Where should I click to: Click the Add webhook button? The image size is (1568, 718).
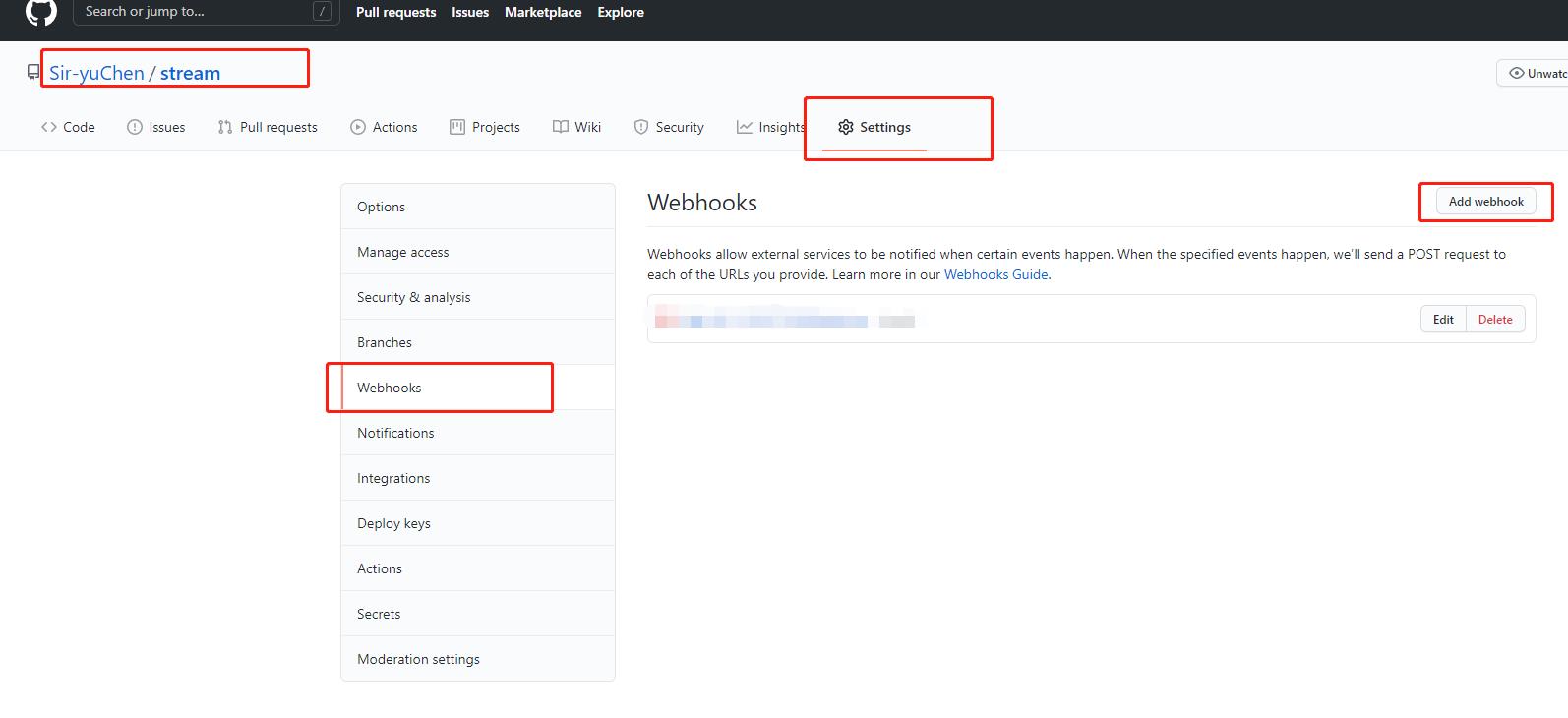click(x=1485, y=202)
